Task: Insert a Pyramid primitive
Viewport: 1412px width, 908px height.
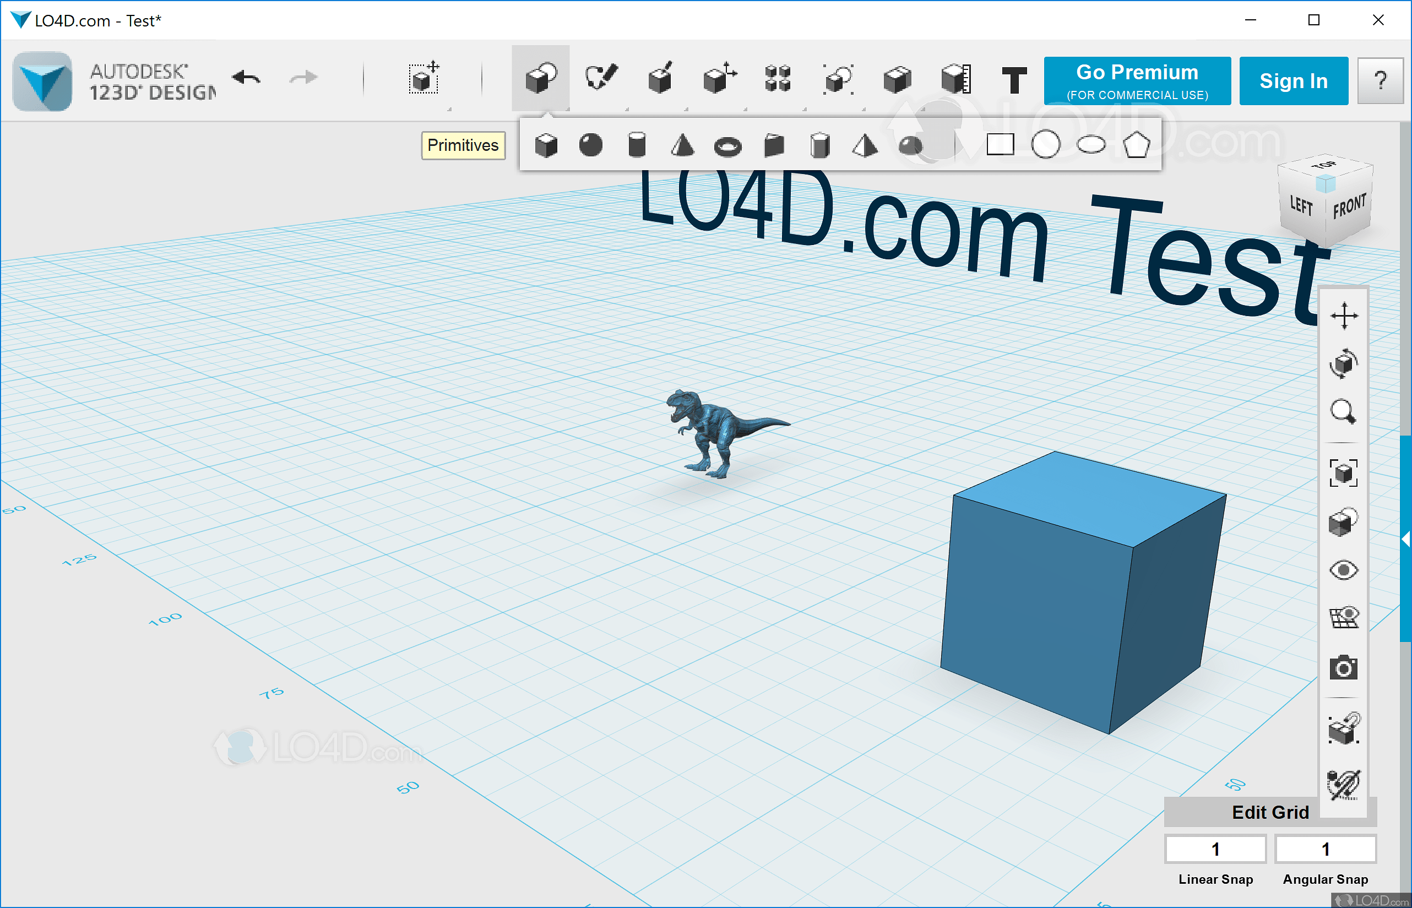Action: click(x=864, y=145)
